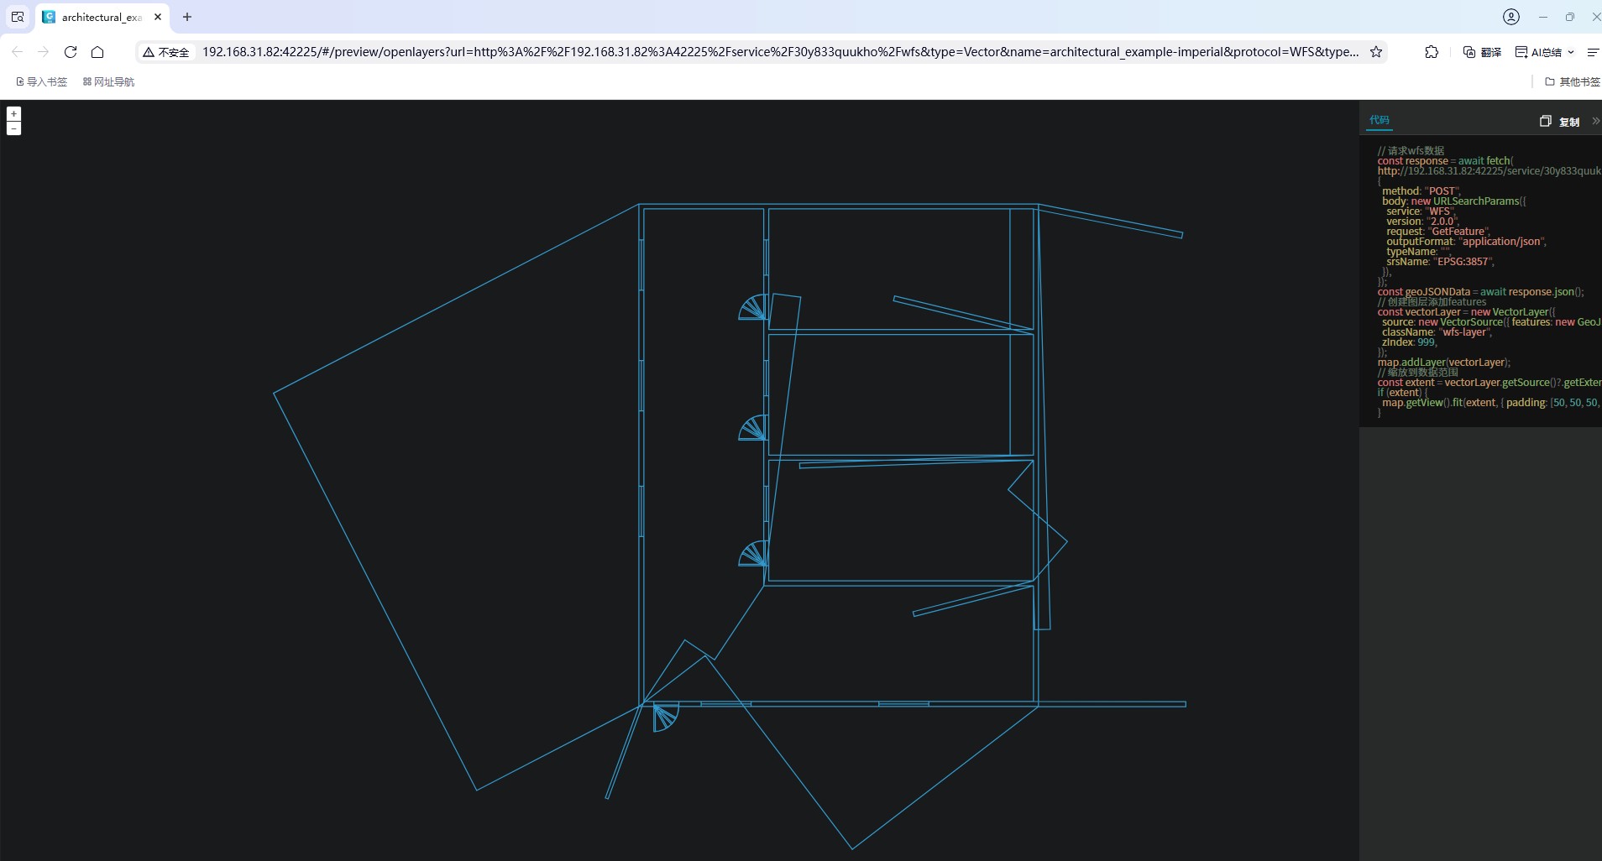The height and width of the screenshot is (861, 1602).
Task: Open the extensions puzzle icon
Action: pyautogui.click(x=1432, y=52)
